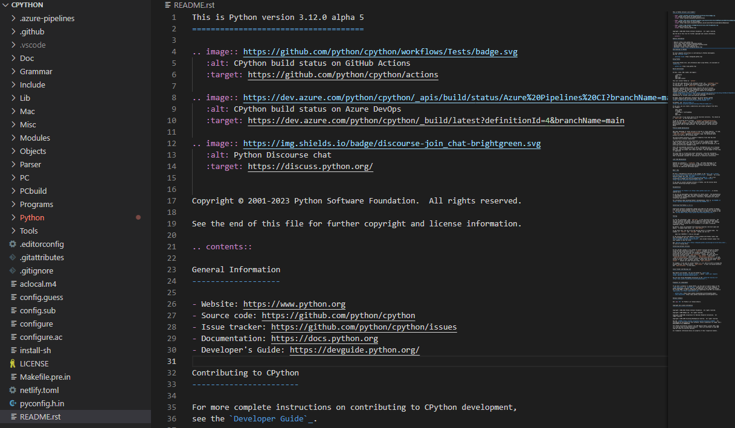The height and width of the screenshot is (428, 735).
Task: Expand the Misc folder chevron
Action: click(13, 124)
